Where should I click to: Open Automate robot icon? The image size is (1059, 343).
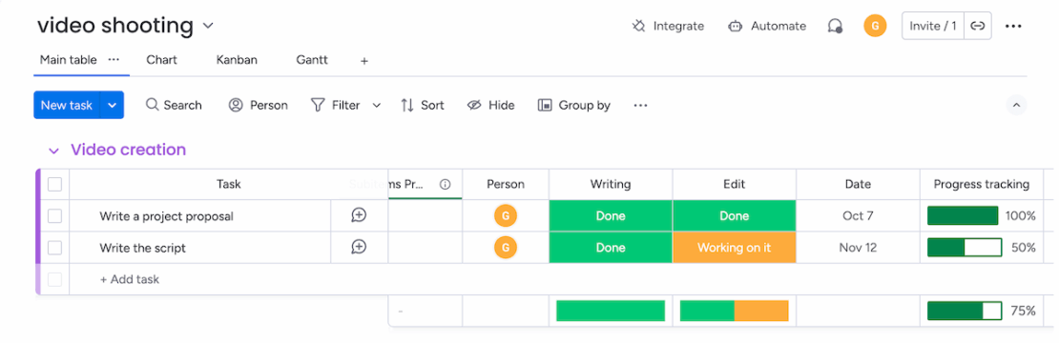(735, 27)
